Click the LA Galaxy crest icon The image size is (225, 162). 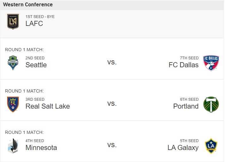[211, 146]
